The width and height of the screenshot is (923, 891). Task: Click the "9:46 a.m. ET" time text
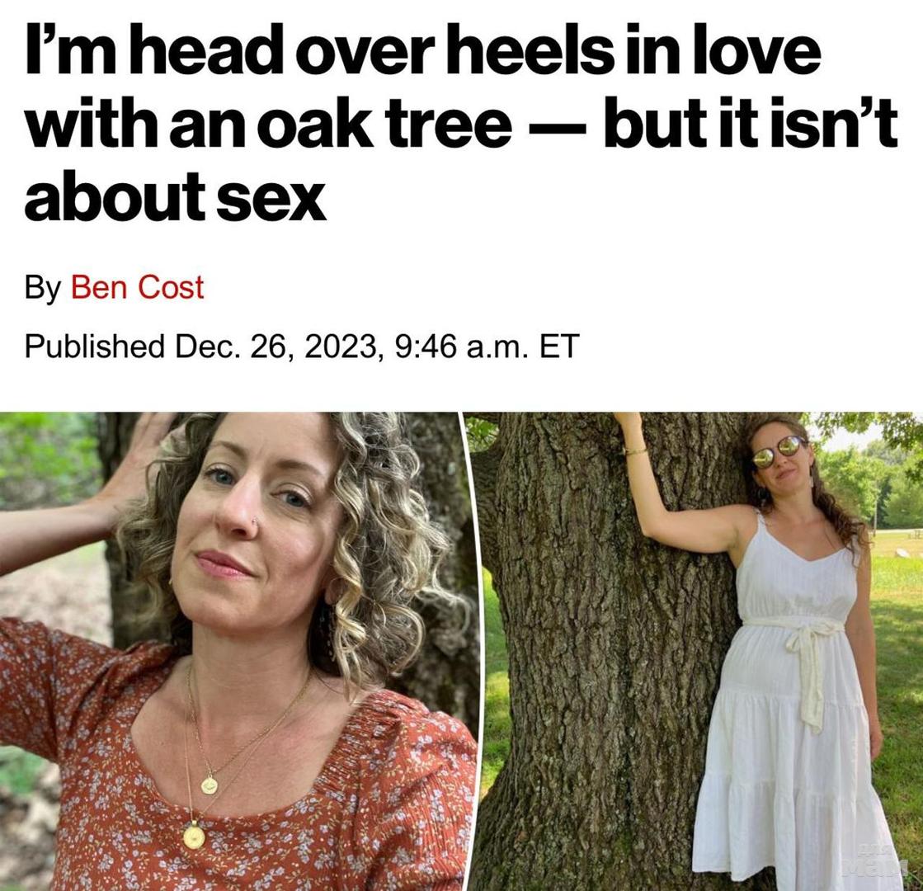pos(487,346)
